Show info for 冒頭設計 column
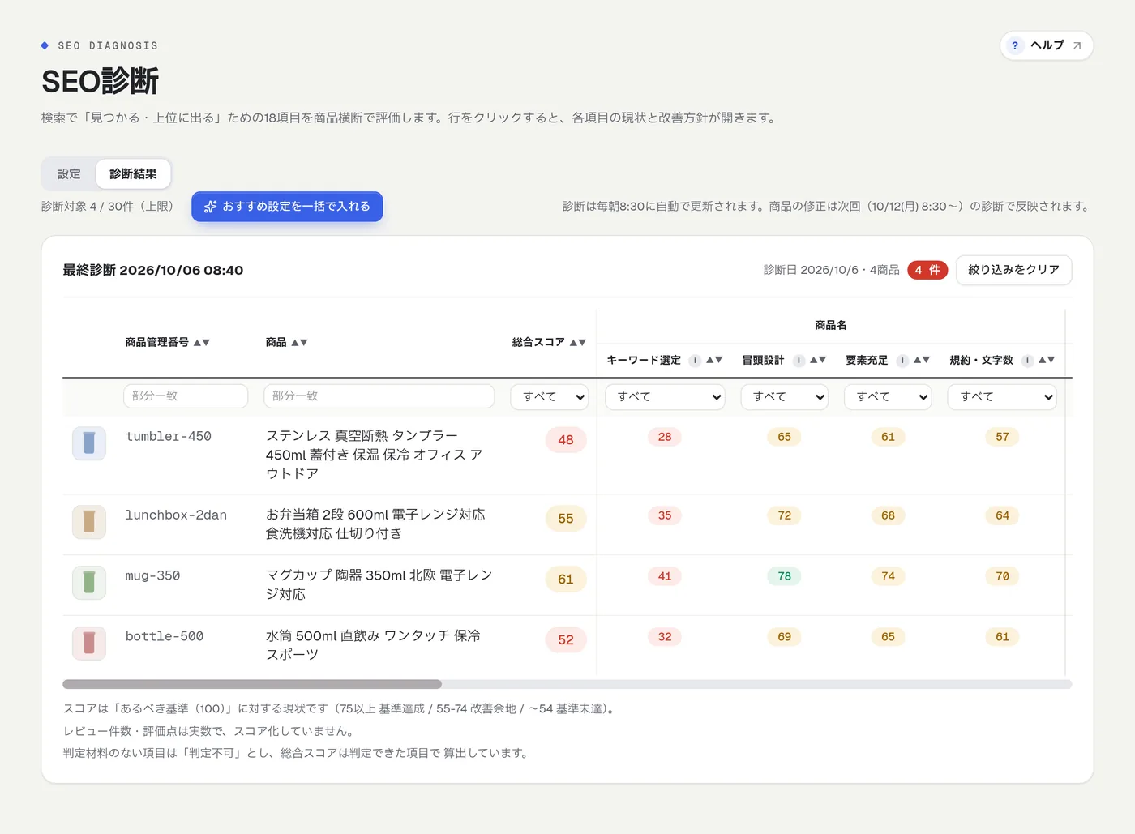 (799, 361)
